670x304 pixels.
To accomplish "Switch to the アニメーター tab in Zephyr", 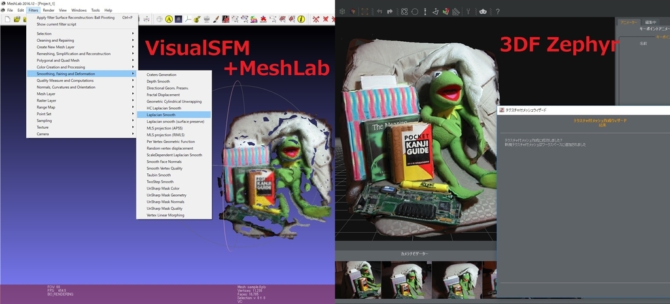I will click(x=629, y=22).
